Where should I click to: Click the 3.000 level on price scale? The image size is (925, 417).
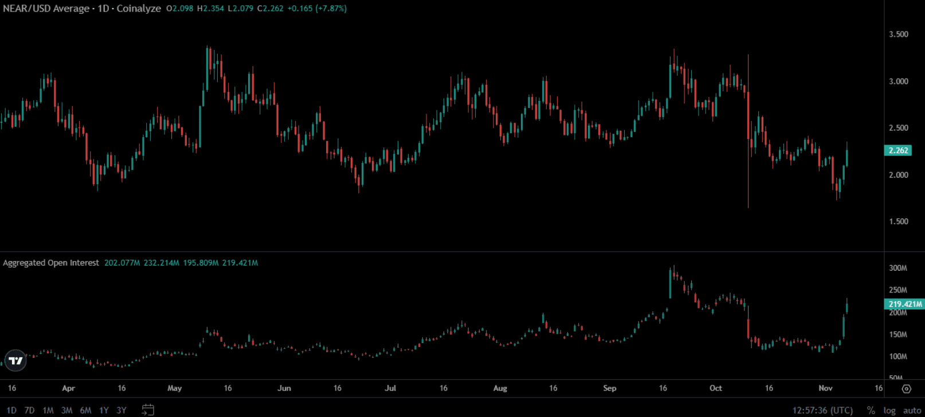[x=898, y=81]
